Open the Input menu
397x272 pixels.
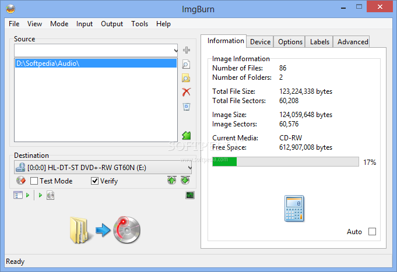(85, 24)
